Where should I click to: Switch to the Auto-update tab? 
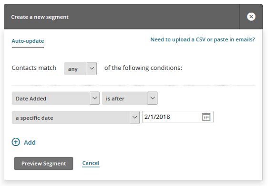click(x=28, y=41)
